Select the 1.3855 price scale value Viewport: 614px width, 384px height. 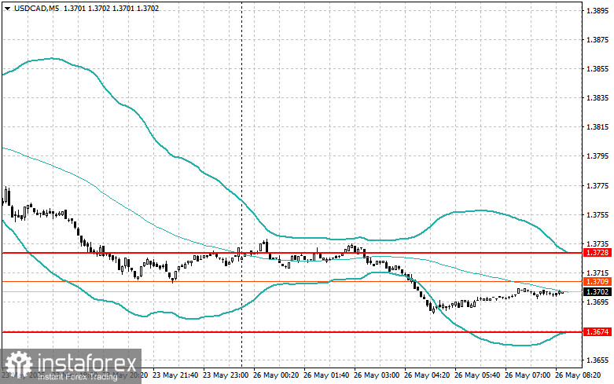pyautogui.click(x=597, y=69)
